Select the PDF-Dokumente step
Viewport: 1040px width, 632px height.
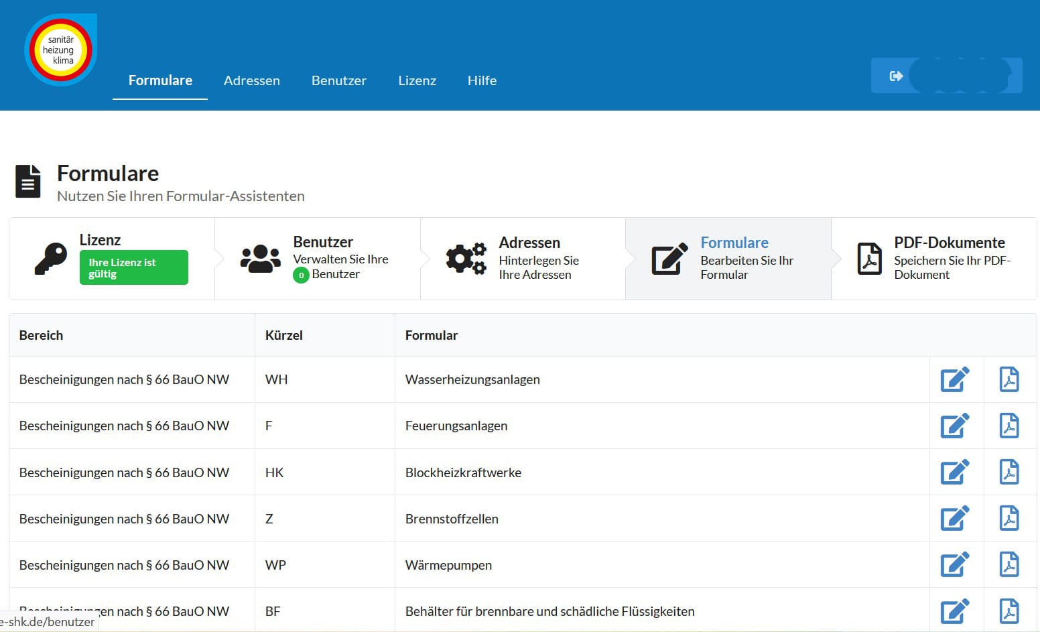point(933,259)
